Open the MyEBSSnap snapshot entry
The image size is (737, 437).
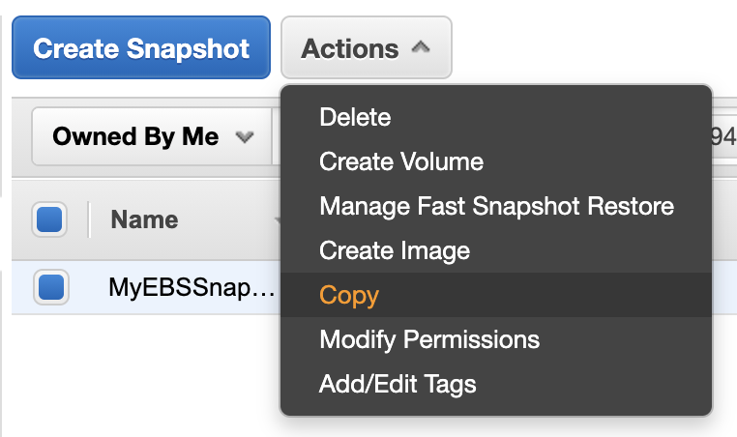pos(192,287)
